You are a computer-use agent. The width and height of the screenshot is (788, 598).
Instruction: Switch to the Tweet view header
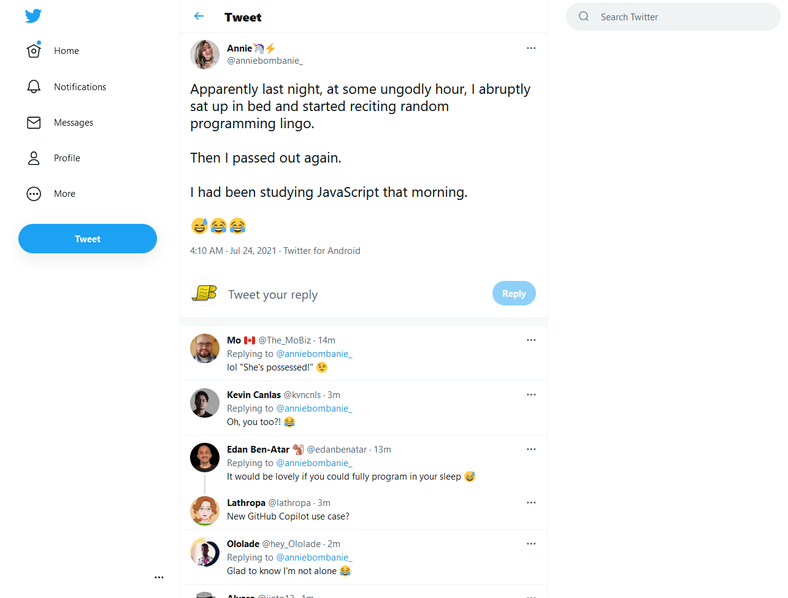pos(243,17)
